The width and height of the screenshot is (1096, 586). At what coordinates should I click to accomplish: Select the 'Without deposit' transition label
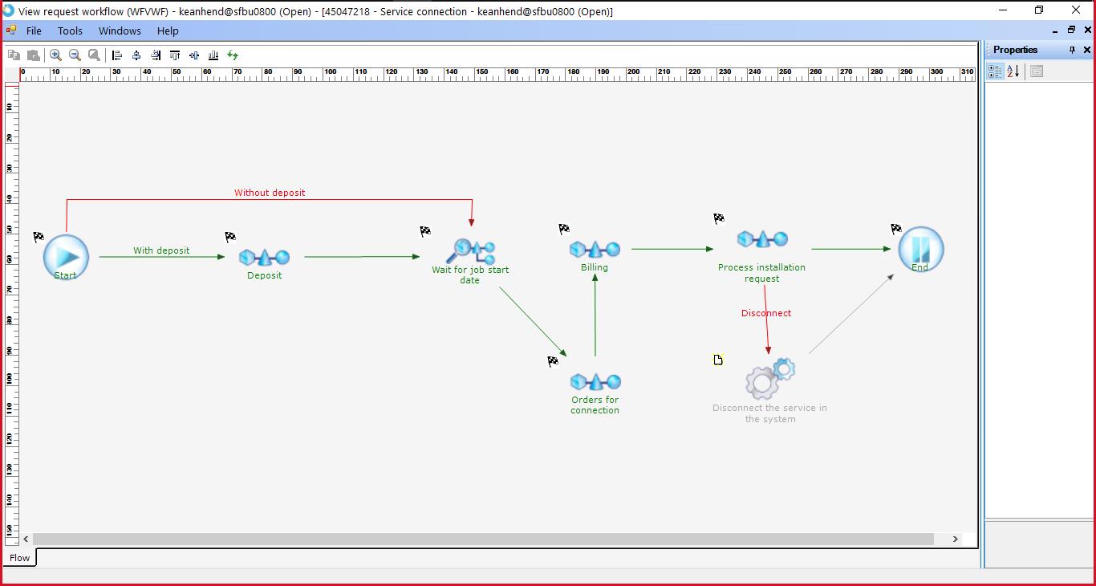coord(270,193)
